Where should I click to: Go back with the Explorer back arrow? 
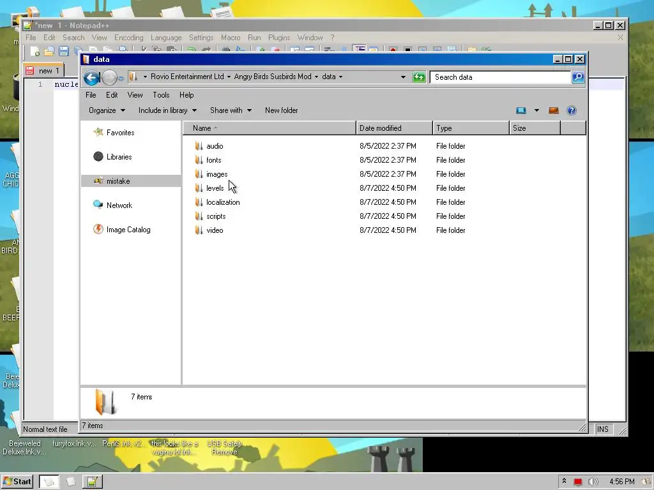tap(91, 77)
